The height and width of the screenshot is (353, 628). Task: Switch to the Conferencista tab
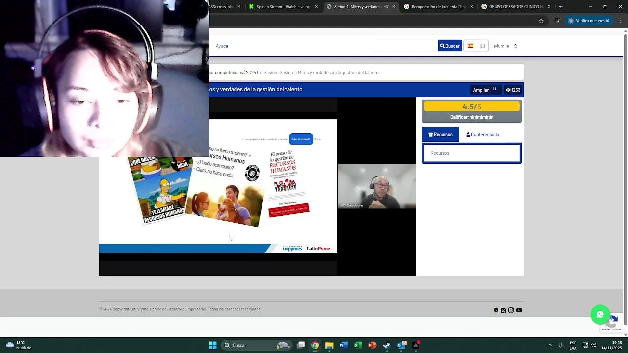483,135
